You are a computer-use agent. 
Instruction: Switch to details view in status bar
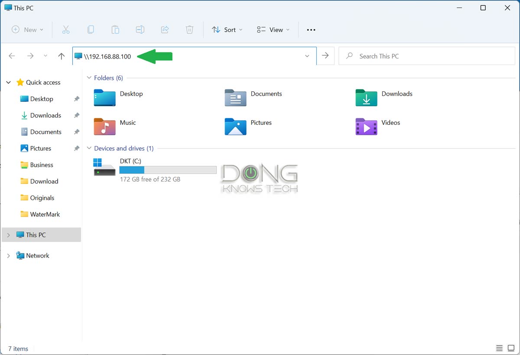tap(499, 348)
